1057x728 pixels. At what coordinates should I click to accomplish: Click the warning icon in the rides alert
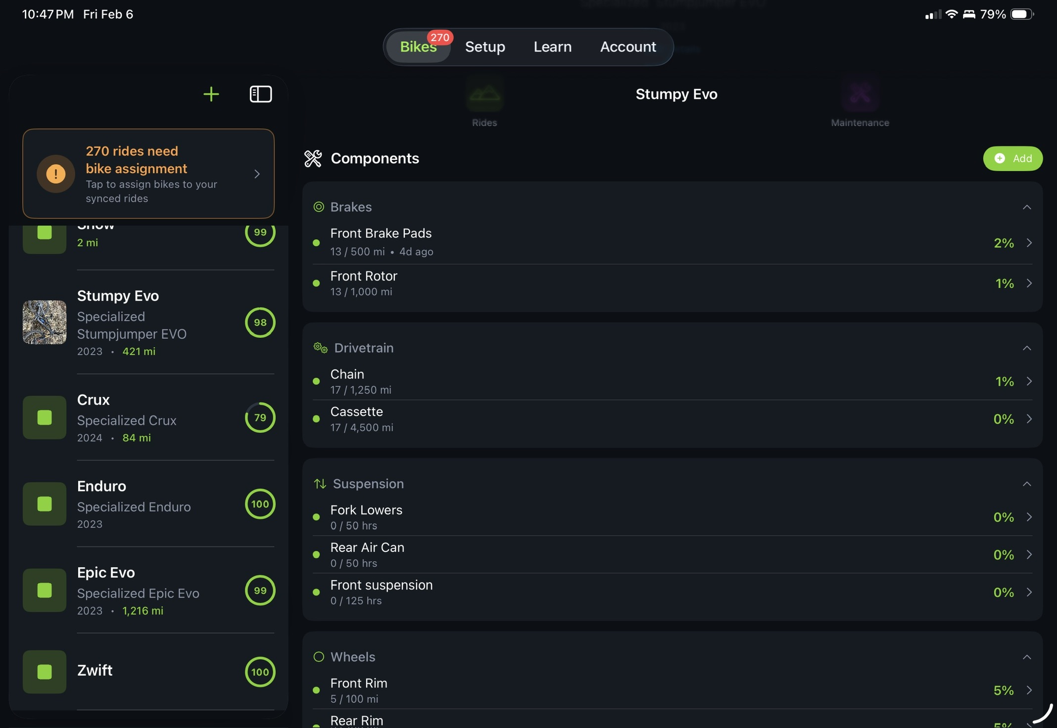(55, 174)
